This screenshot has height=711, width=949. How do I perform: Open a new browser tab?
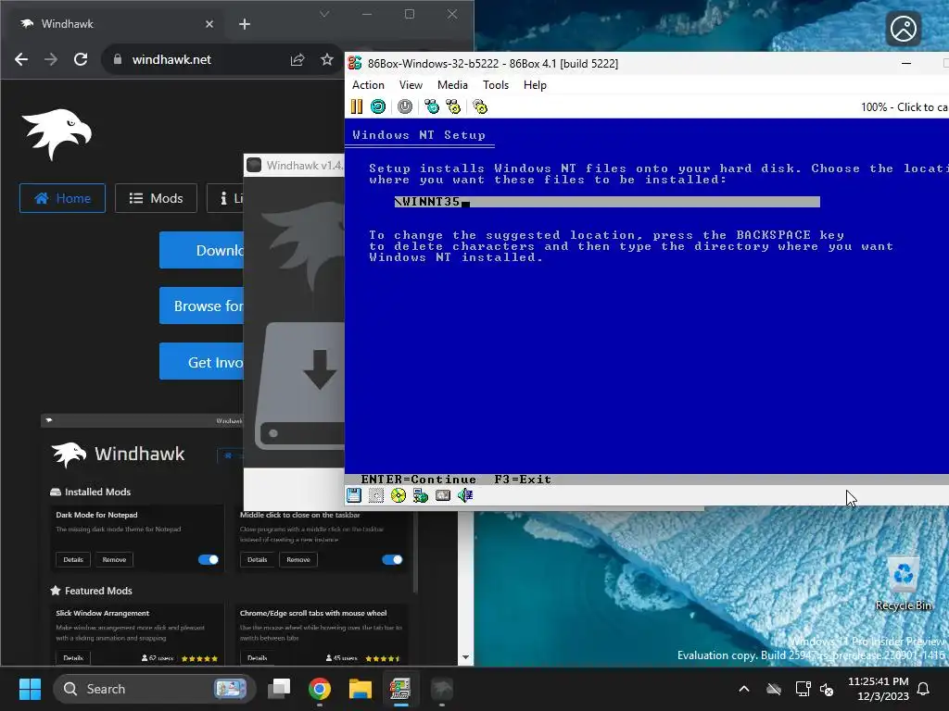pos(245,24)
